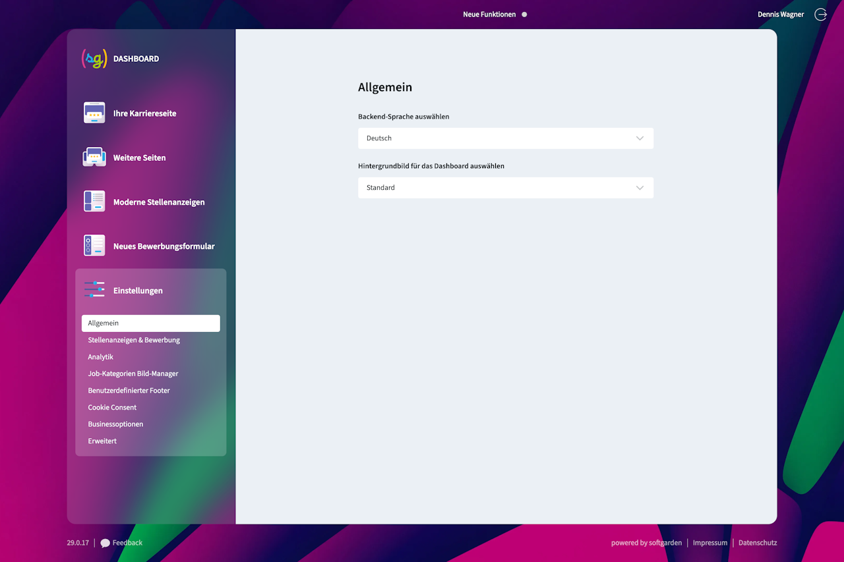Open Cookie Consent settings

tap(112, 407)
